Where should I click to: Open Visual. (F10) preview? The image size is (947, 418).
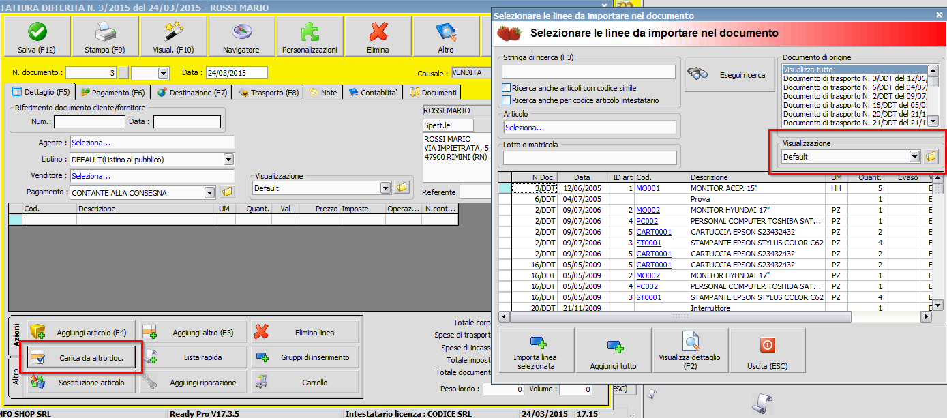173,36
